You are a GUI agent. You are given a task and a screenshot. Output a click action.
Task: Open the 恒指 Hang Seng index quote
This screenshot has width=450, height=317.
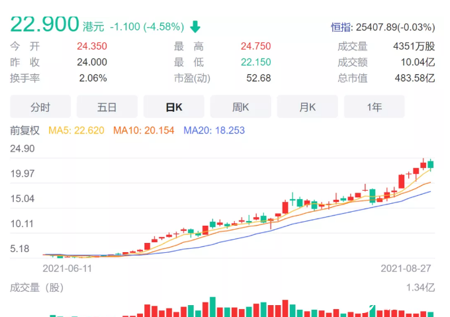[383, 27]
